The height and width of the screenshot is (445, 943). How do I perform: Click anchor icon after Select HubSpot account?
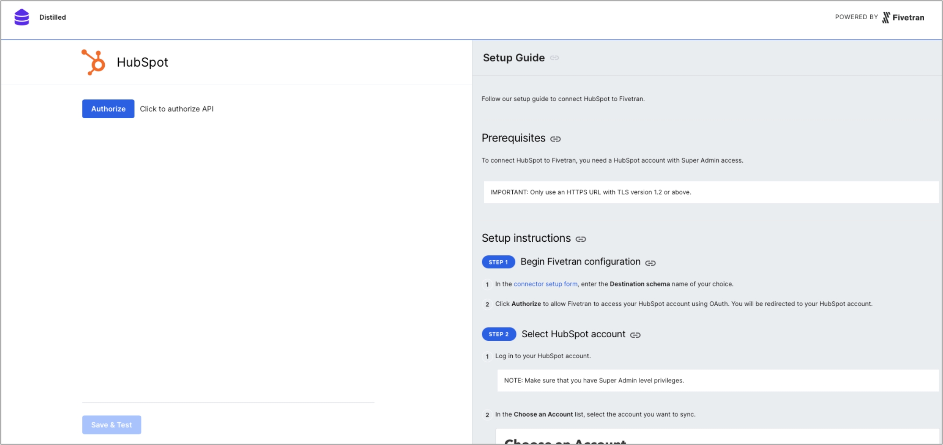tap(635, 335)
